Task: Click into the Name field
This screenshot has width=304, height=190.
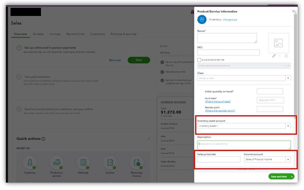Action: pos(227,38)
